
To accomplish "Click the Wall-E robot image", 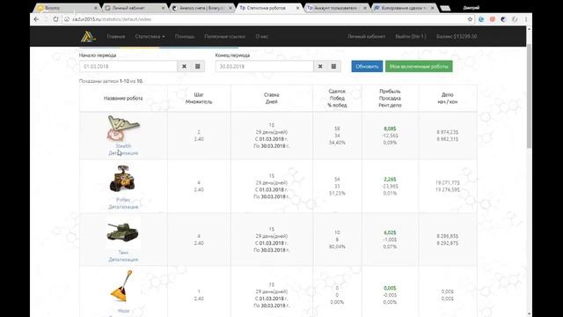I will (123, 179).
